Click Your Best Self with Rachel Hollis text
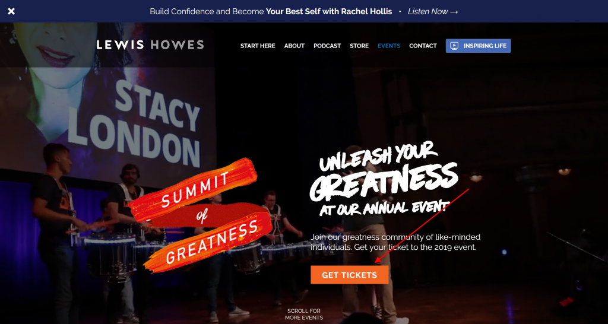Image resolution: width=608 pixels, height=324 pixels. point(328,12)
